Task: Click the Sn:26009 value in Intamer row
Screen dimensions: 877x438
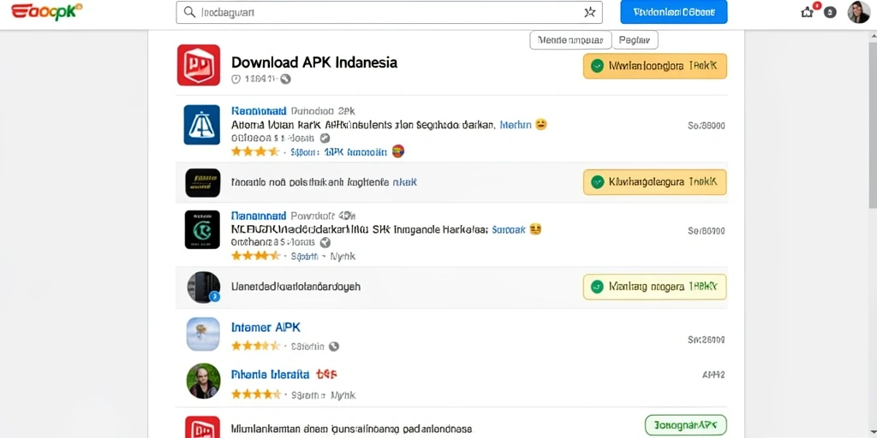Action: [x=707, y=340]
